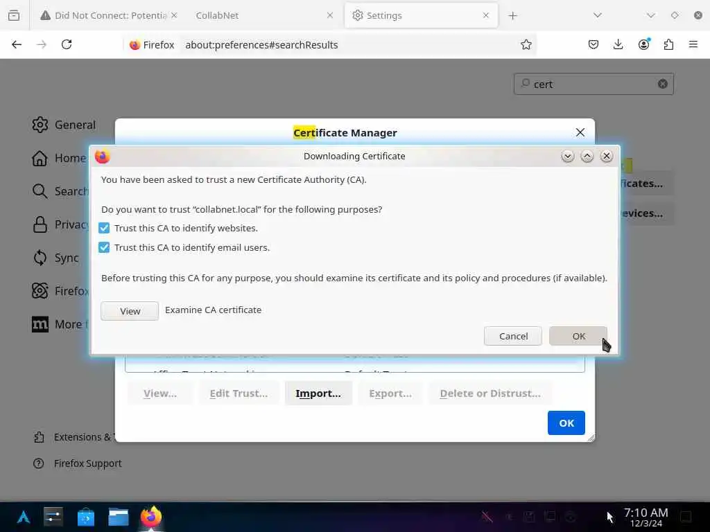Click the Export button in Certificate Manager
This screenshot has width=710, height=532.
390,393
